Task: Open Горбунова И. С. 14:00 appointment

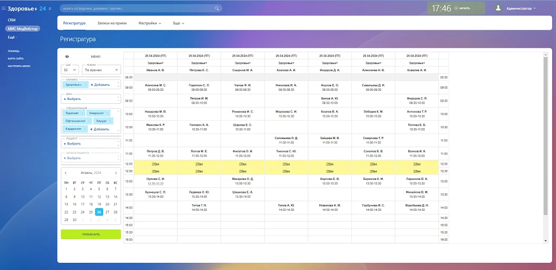Action: [x=374, y=208]
